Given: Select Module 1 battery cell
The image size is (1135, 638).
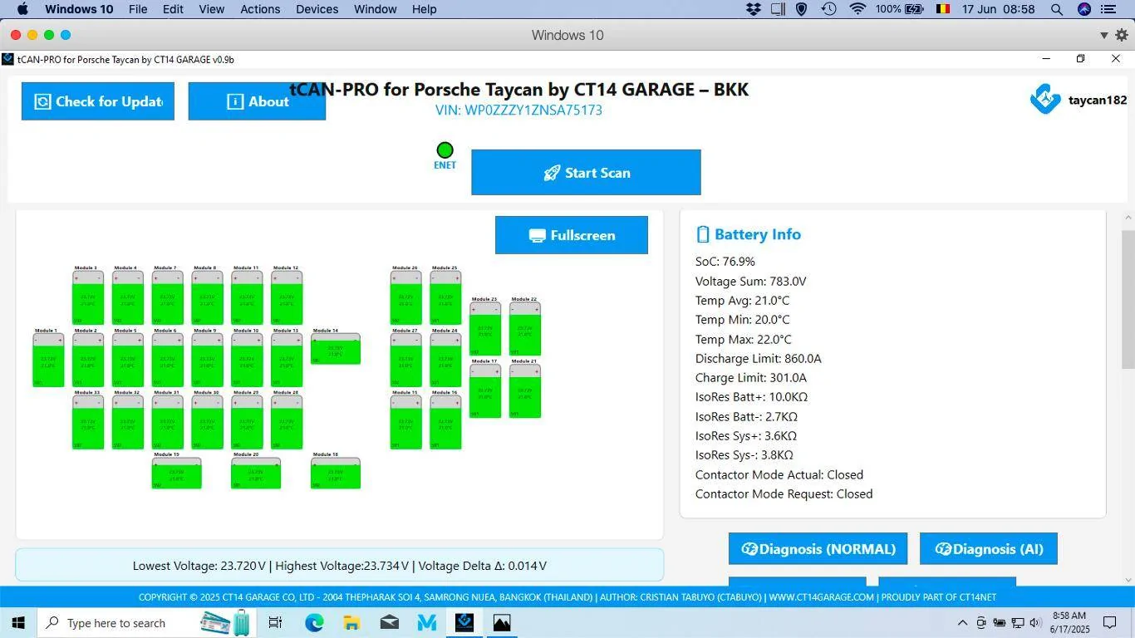Looking at the screenshot, I should (x=48, y=360).
